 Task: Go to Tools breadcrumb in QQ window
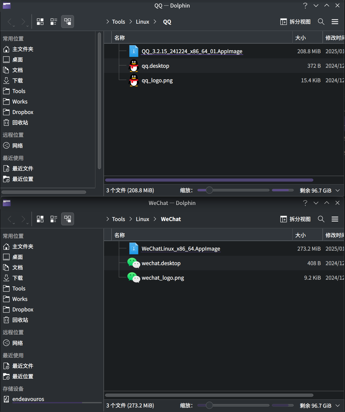click(x=118, y=22)
